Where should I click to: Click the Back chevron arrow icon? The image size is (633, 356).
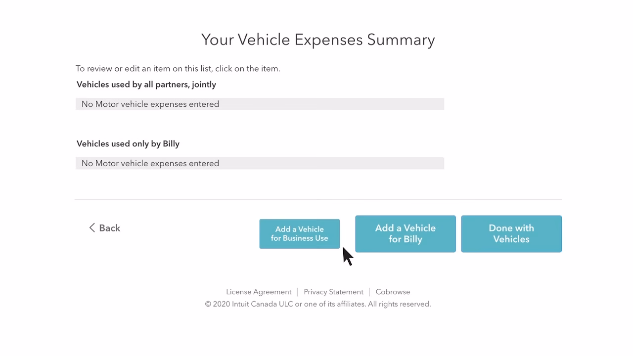click(92, 228)
